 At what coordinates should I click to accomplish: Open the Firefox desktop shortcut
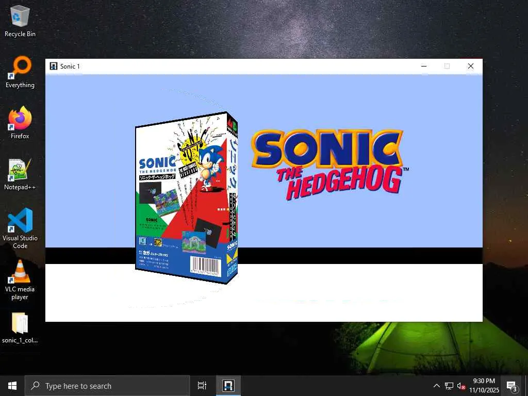tap(20, 123)
